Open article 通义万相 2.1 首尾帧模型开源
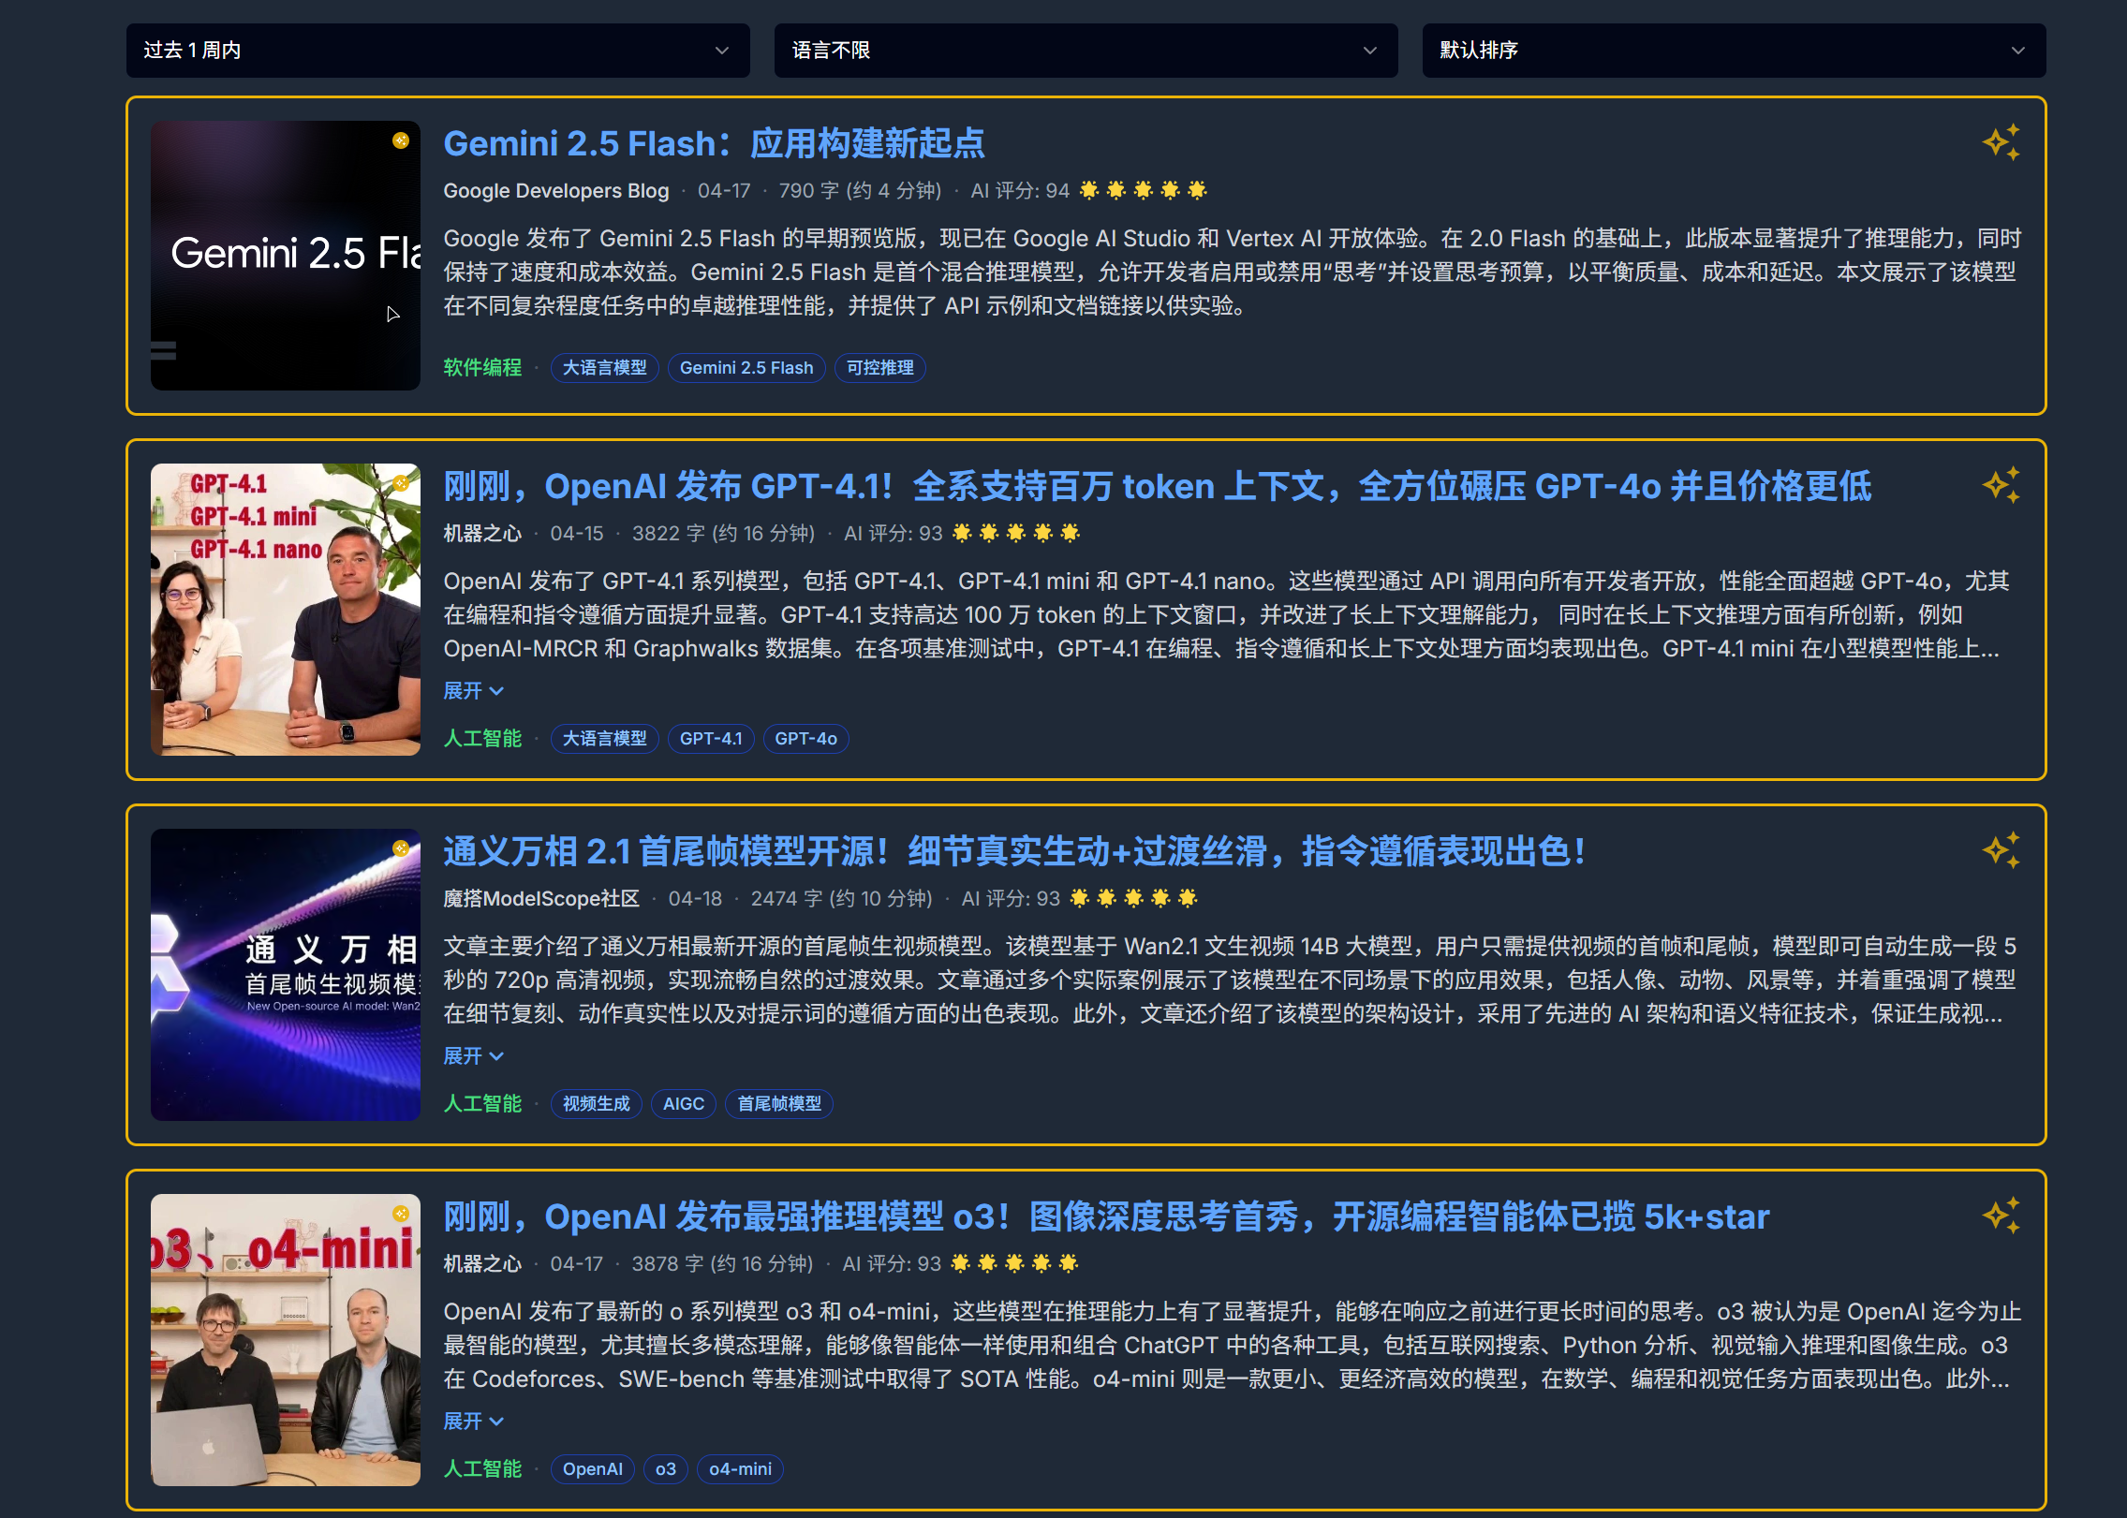This screenshot has height=1518, width=2127. point(1014,851)
